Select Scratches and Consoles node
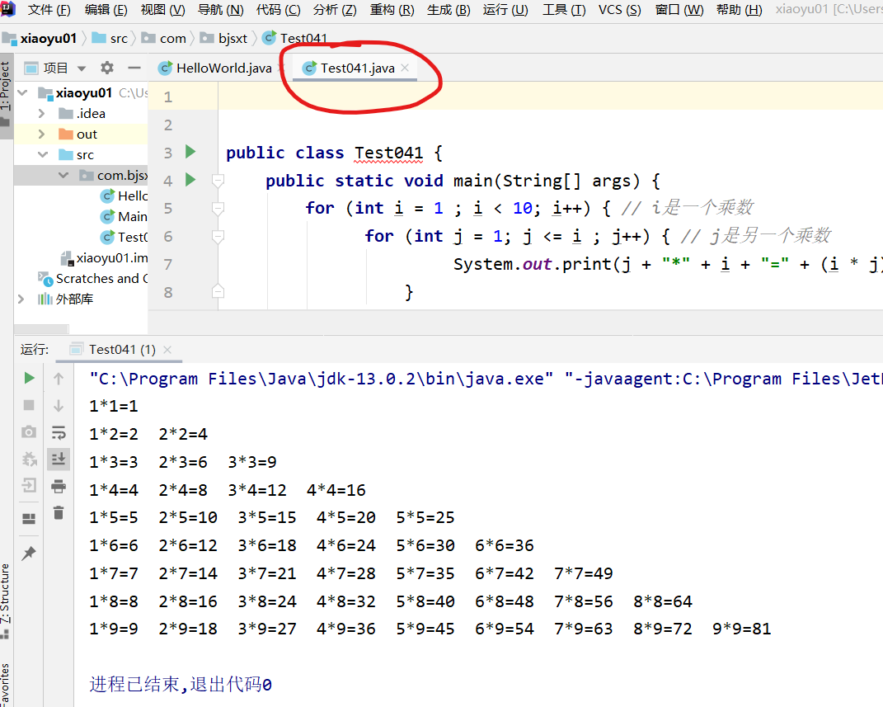Image resolution: width=883 pixels, height=707 pixels. pyautogui.click(x=93, y=278)
